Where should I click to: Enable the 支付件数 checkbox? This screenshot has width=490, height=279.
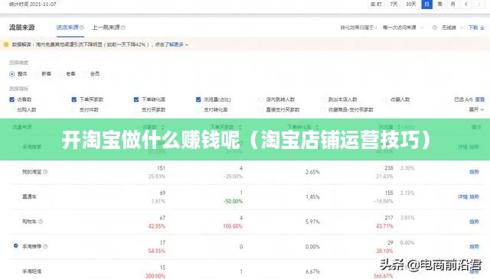(74, 110)
